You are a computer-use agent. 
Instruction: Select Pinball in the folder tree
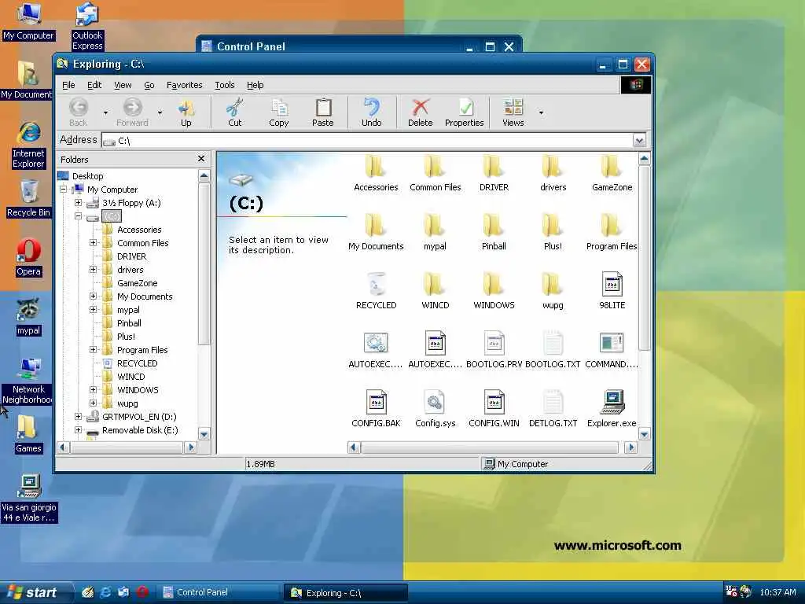129,323
